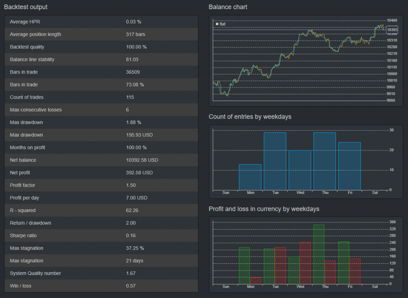Select the 'Average HPR' row
Screen dimensions: 408x298
[101, 22]
